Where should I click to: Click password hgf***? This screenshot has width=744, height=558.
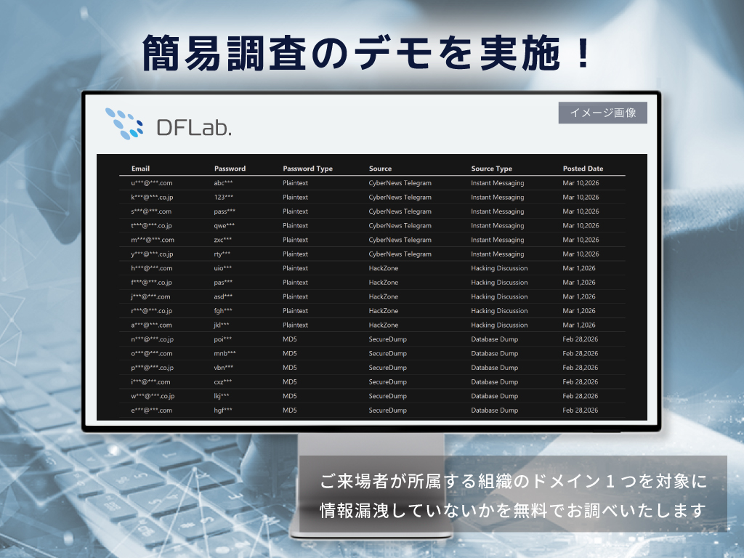(223, 411)
